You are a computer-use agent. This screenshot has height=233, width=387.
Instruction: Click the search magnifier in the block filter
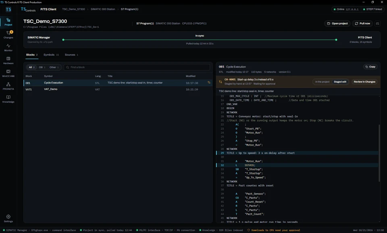coord(67,67)
